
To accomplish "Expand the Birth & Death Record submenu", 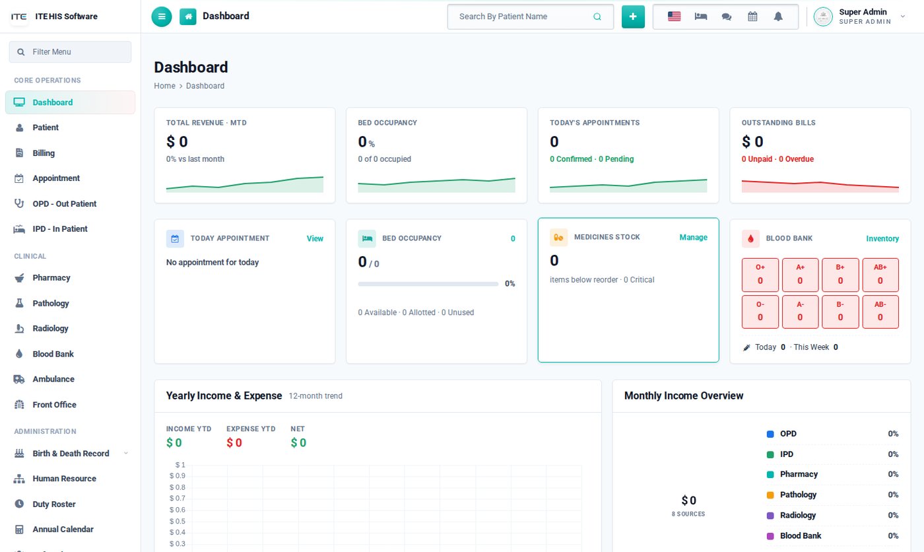I will 70,454.
